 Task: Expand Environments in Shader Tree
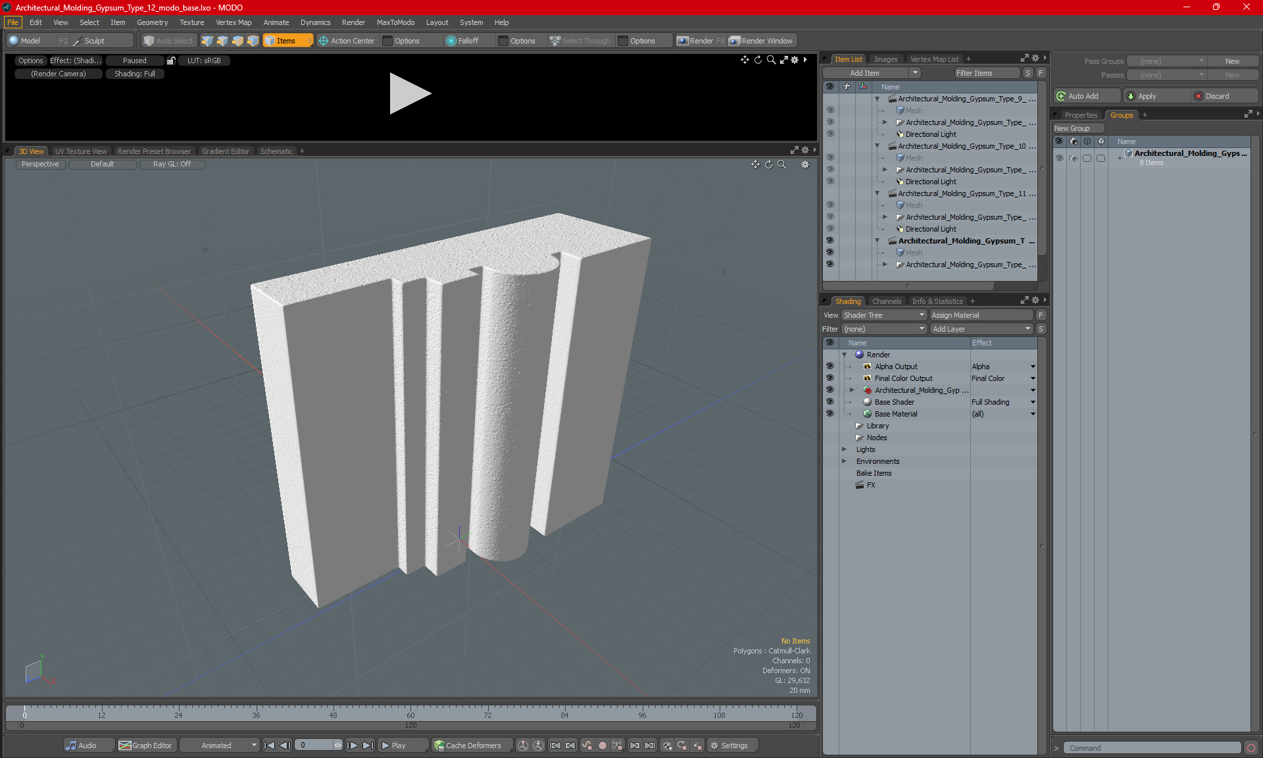845,461
